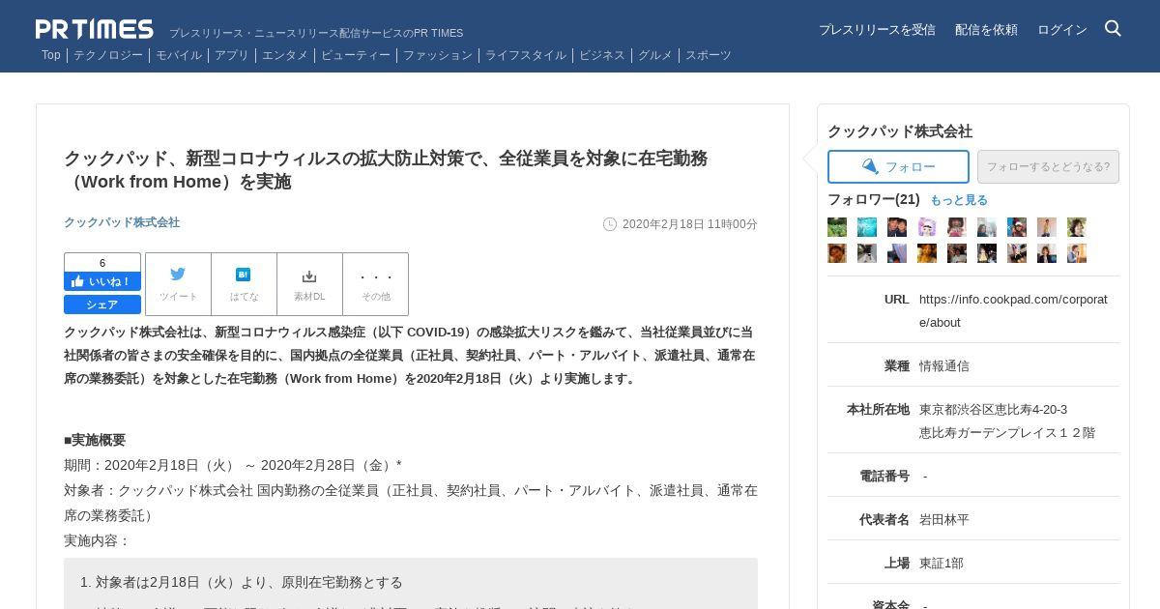This screenshot has height=609, width=1160.
Task: Click second follower avatar in second row
Action: click(867, 253)
